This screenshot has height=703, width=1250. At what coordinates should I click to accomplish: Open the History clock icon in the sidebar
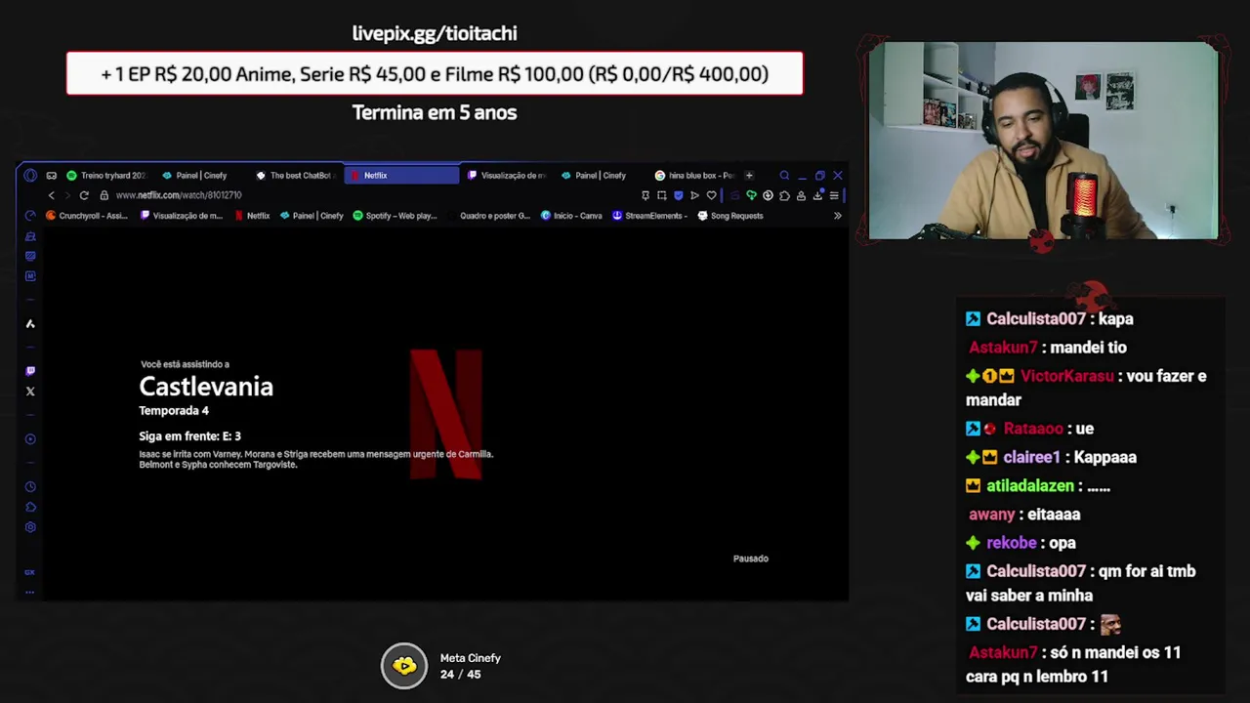coord(30,486)
